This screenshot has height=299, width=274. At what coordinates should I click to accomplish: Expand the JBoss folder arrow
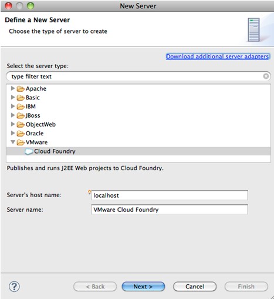(x=13, y=115)
